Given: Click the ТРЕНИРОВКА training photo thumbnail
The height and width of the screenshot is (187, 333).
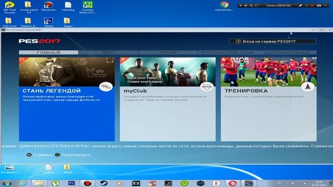Looking at the screenshot, I should (268, 72).
